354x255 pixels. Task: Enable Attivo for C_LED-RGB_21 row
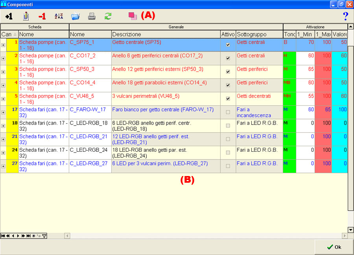pyautogui.click(x=228, y=139)
